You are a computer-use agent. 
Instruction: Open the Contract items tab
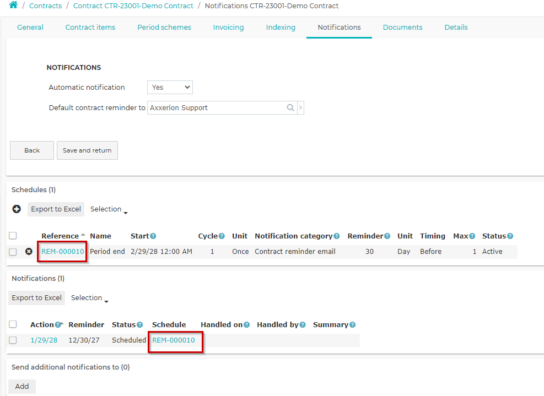click(x=90, y=28)
